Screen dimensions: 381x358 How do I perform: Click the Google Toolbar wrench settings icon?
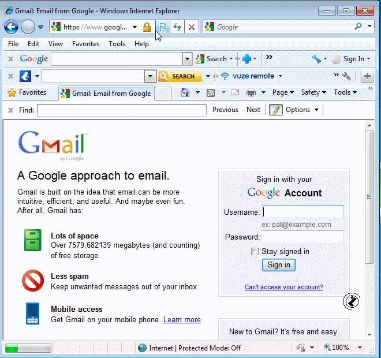coord(316,59)
